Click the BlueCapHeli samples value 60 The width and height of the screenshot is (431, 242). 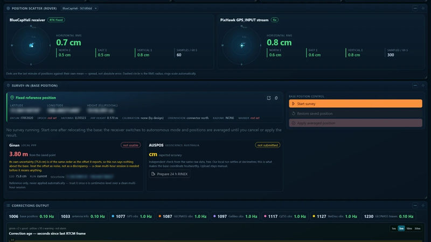(x=179, y=55)
